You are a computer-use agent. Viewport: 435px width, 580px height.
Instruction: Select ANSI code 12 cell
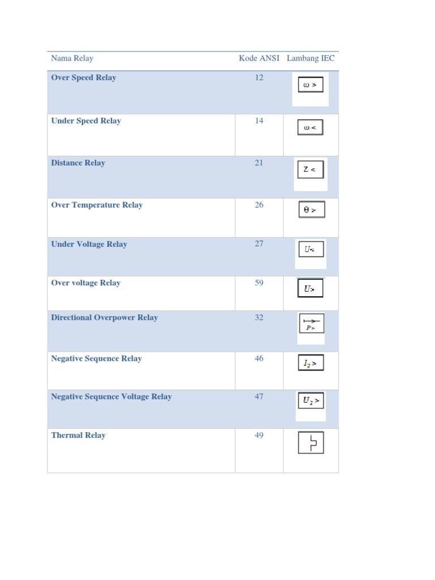[x=259, y=78]
